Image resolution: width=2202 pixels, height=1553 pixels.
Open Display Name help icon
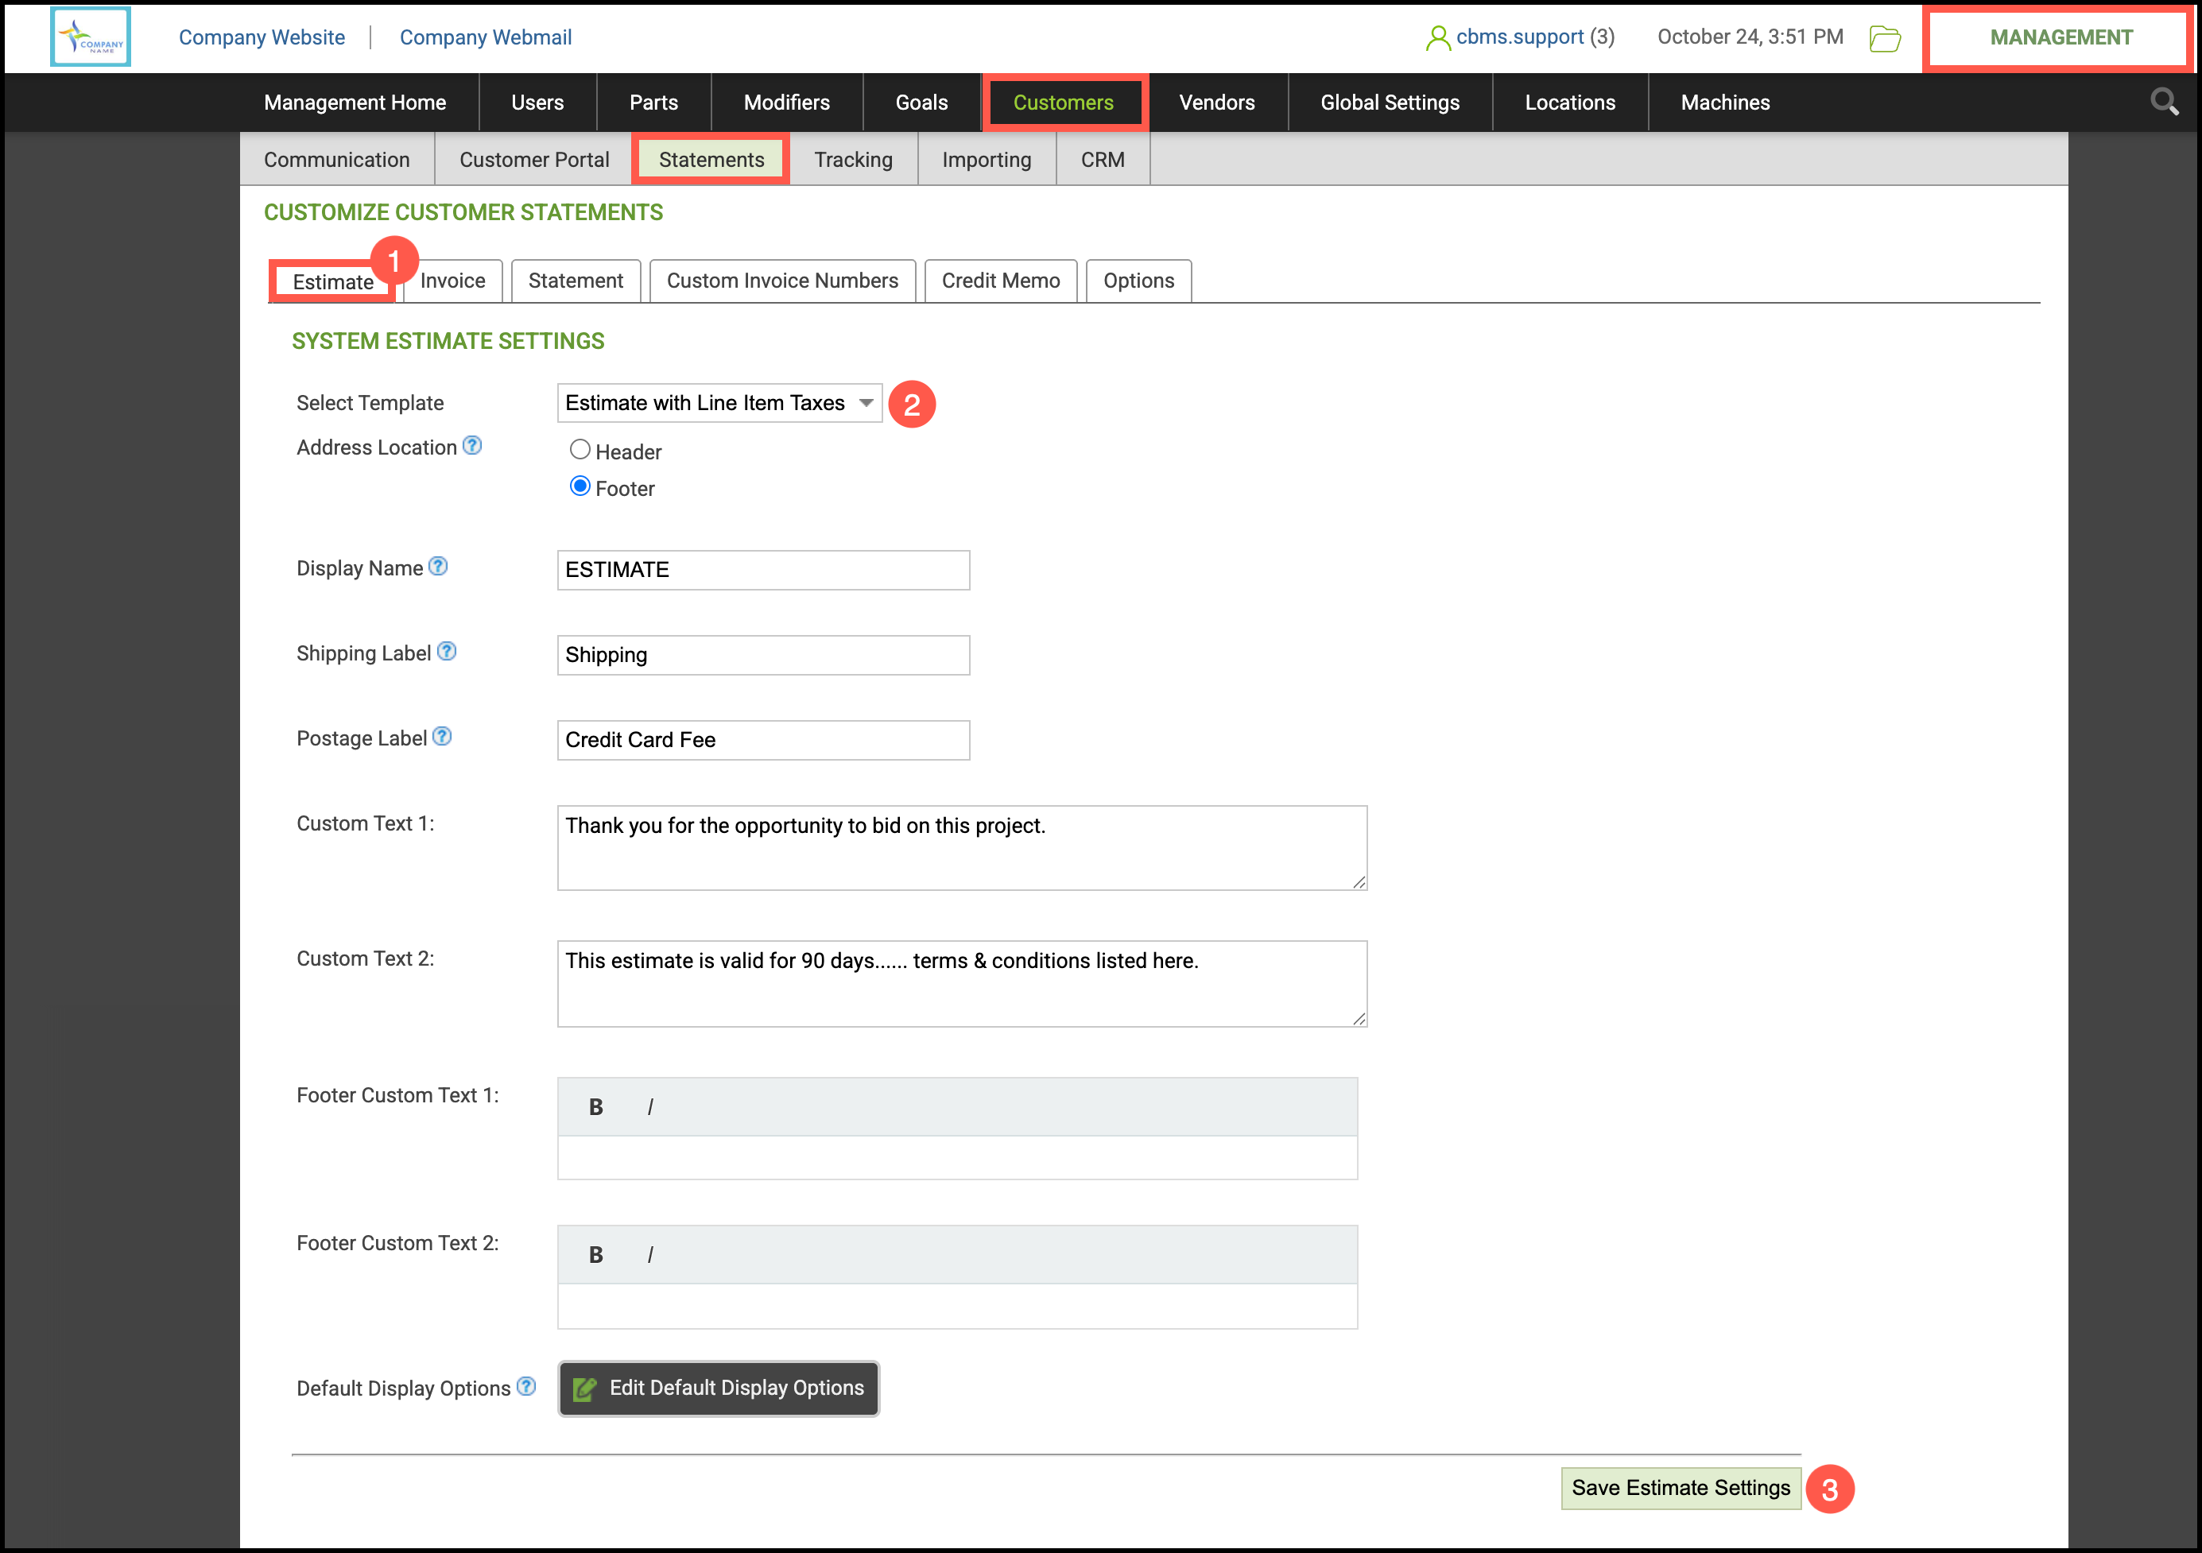click(x=438, y=567)
